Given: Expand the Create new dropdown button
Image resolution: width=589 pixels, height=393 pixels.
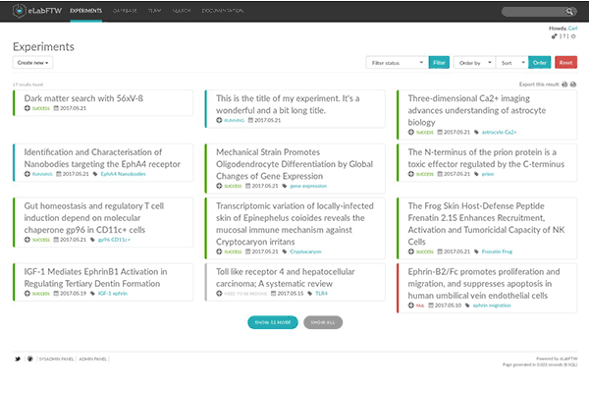Looking at the screenshot, I should click(x=33, y=63).
